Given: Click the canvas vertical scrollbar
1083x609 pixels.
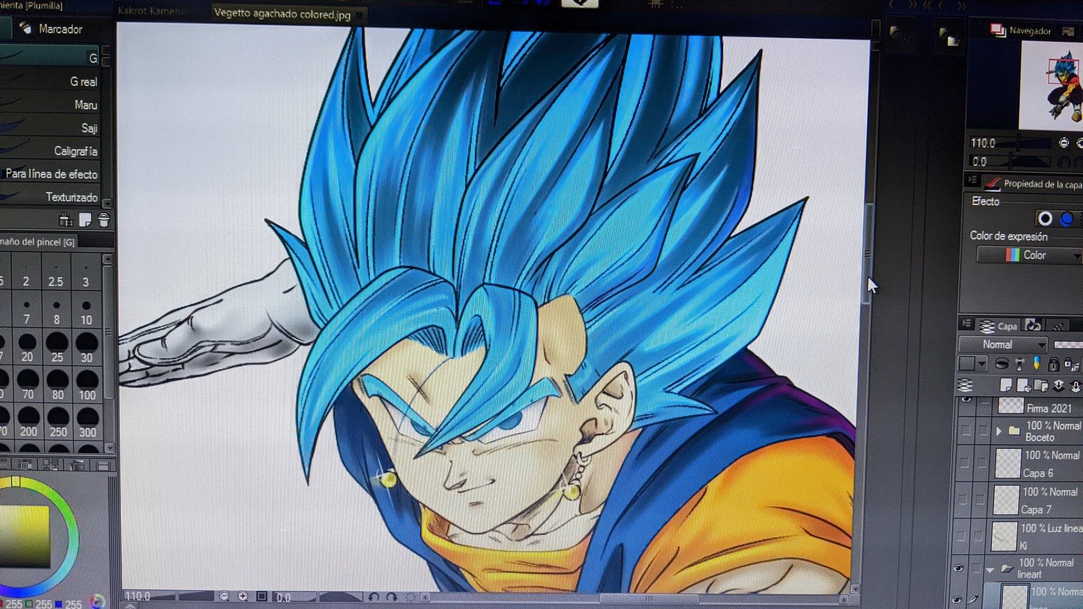Looking at the screenshot, I should pos(867,254).
